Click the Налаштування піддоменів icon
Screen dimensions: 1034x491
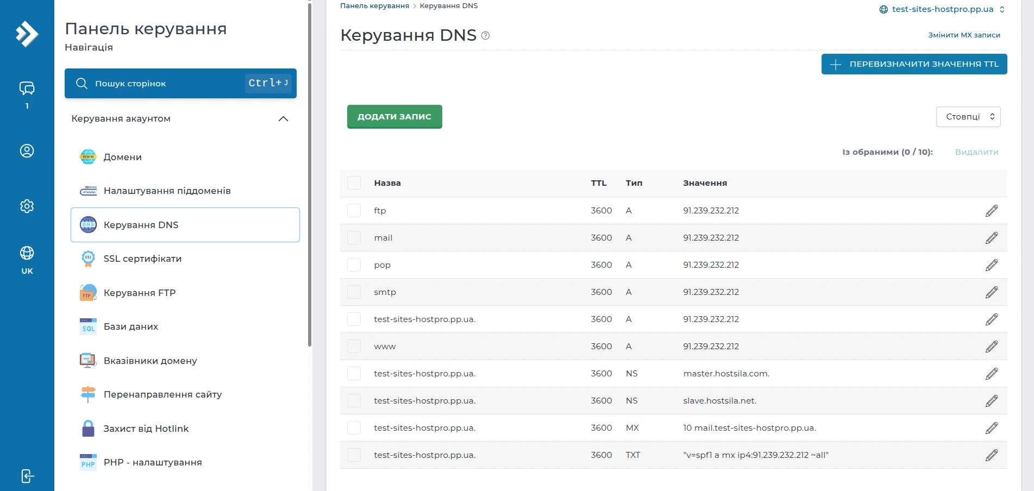pyautogui.click(x=88, y=191)
